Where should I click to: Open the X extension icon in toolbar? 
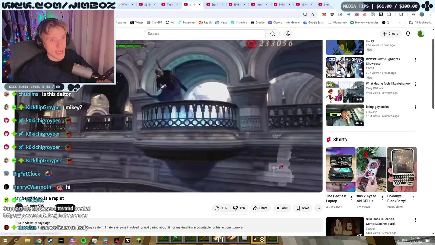(381, 14)
